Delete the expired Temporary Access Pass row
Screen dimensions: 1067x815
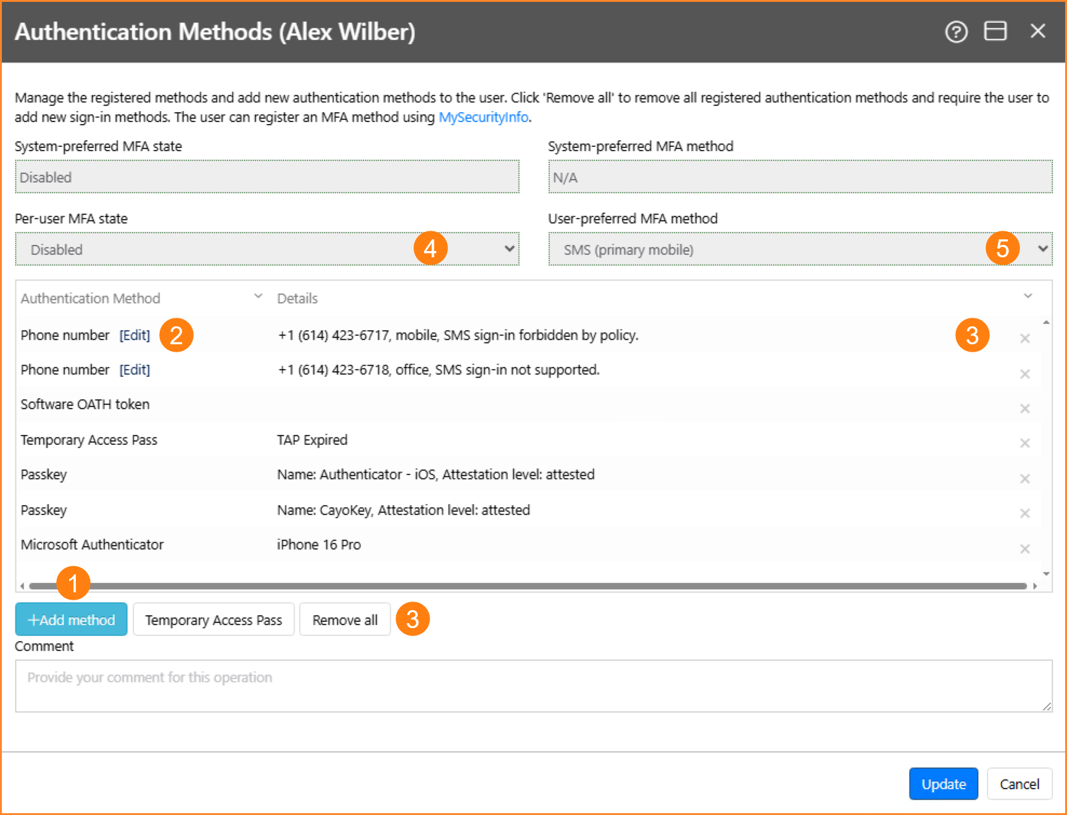pos(1024,443)
